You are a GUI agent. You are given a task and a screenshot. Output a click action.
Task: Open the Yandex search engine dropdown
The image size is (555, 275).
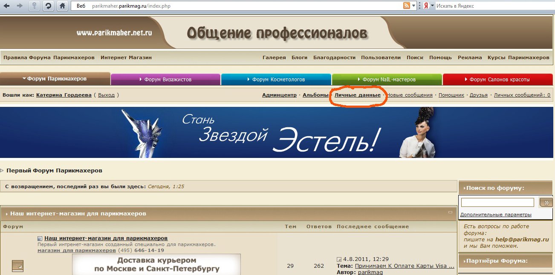point(432,6)
